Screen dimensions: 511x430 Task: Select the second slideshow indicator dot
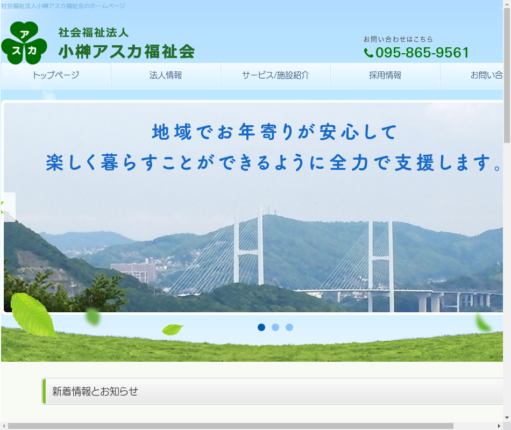coord(275,327)
